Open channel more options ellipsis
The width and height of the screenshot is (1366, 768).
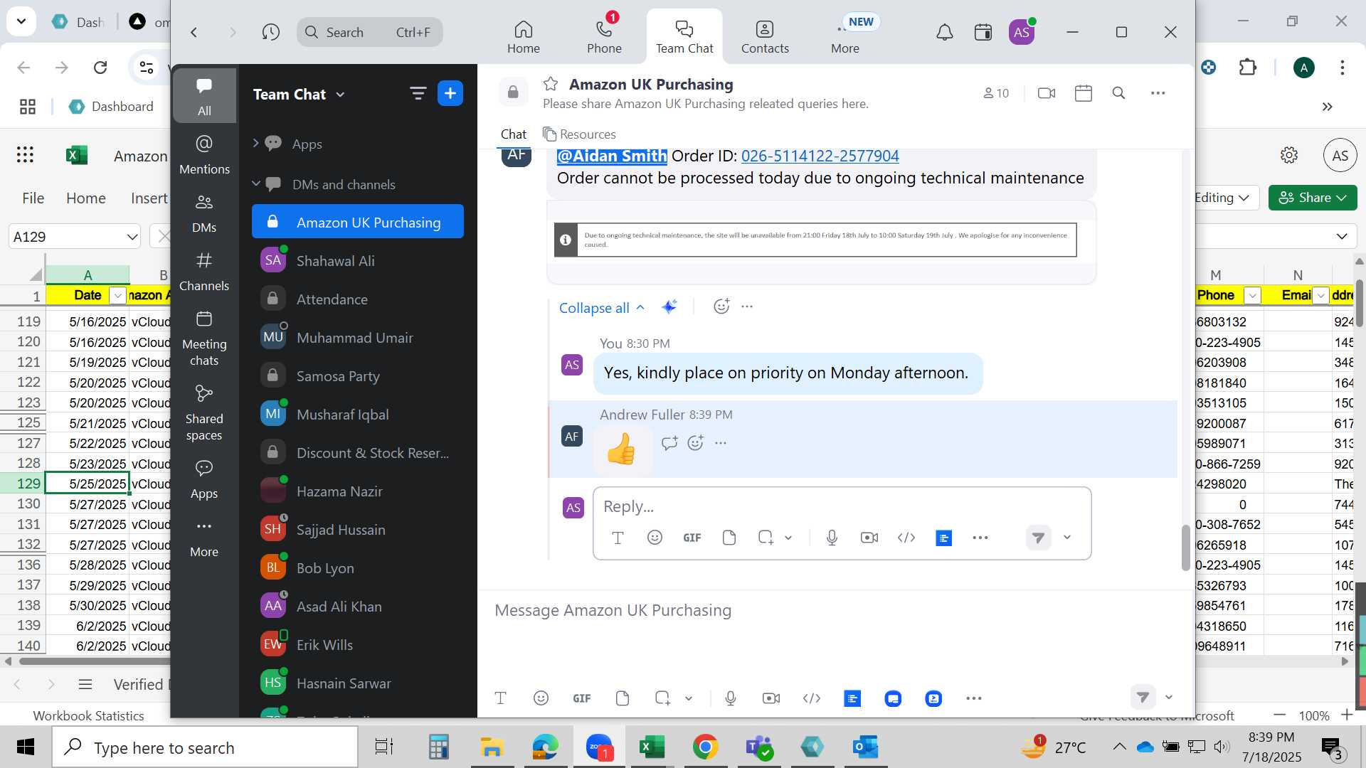pyautogui.click(x=1158, y=93)
